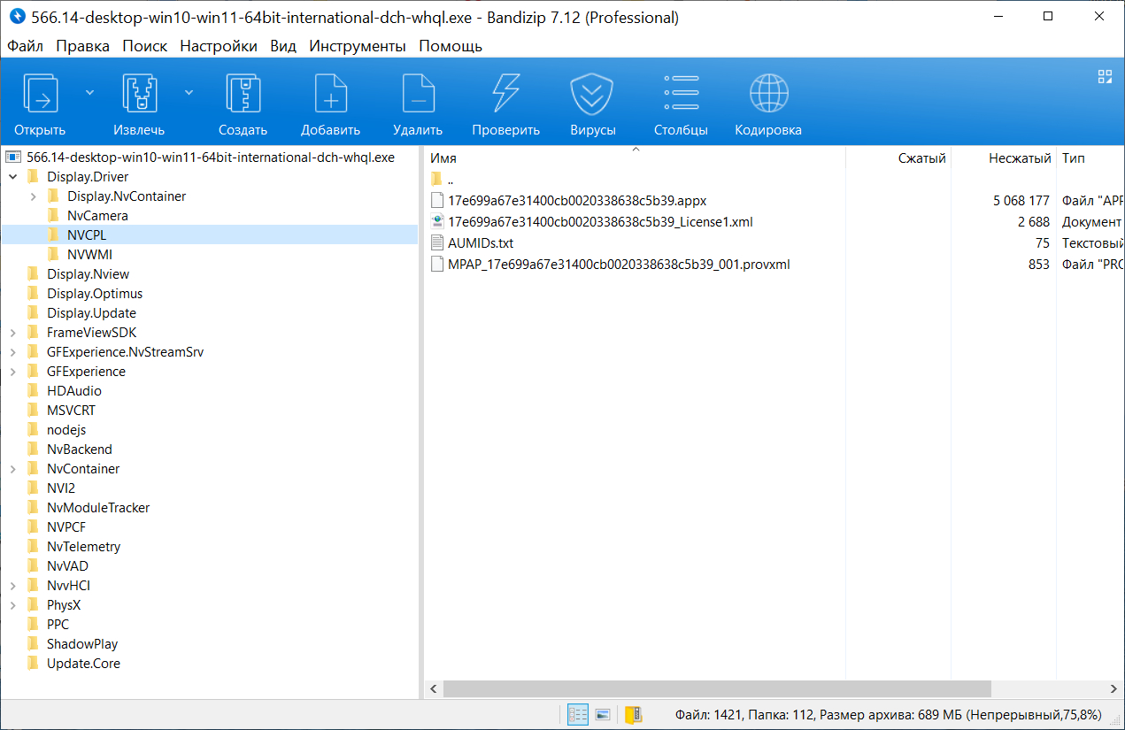This screenshot has height=730, width=1125.
Task: Click the toolbar layout grid icon
Action: pyautogui.click(x=1105, y=76)
